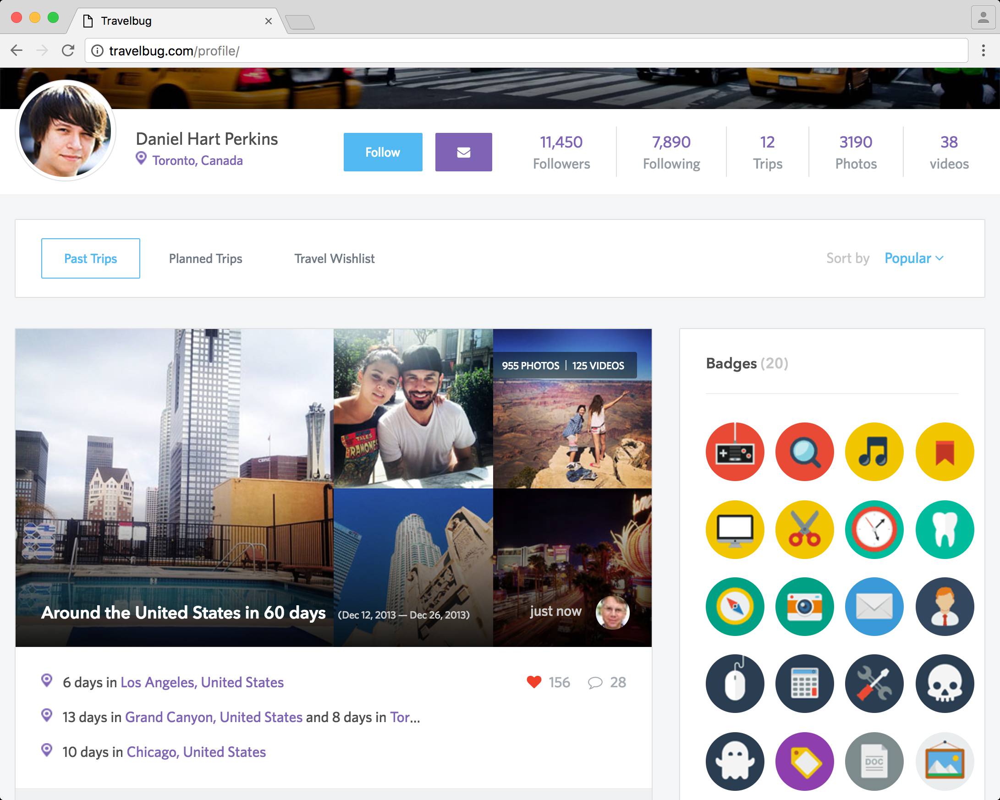Open the browser options menu
1000x800 pixels.
(984, 51)
